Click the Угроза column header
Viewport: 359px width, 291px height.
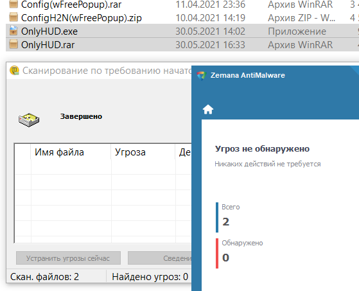(143, 152)
